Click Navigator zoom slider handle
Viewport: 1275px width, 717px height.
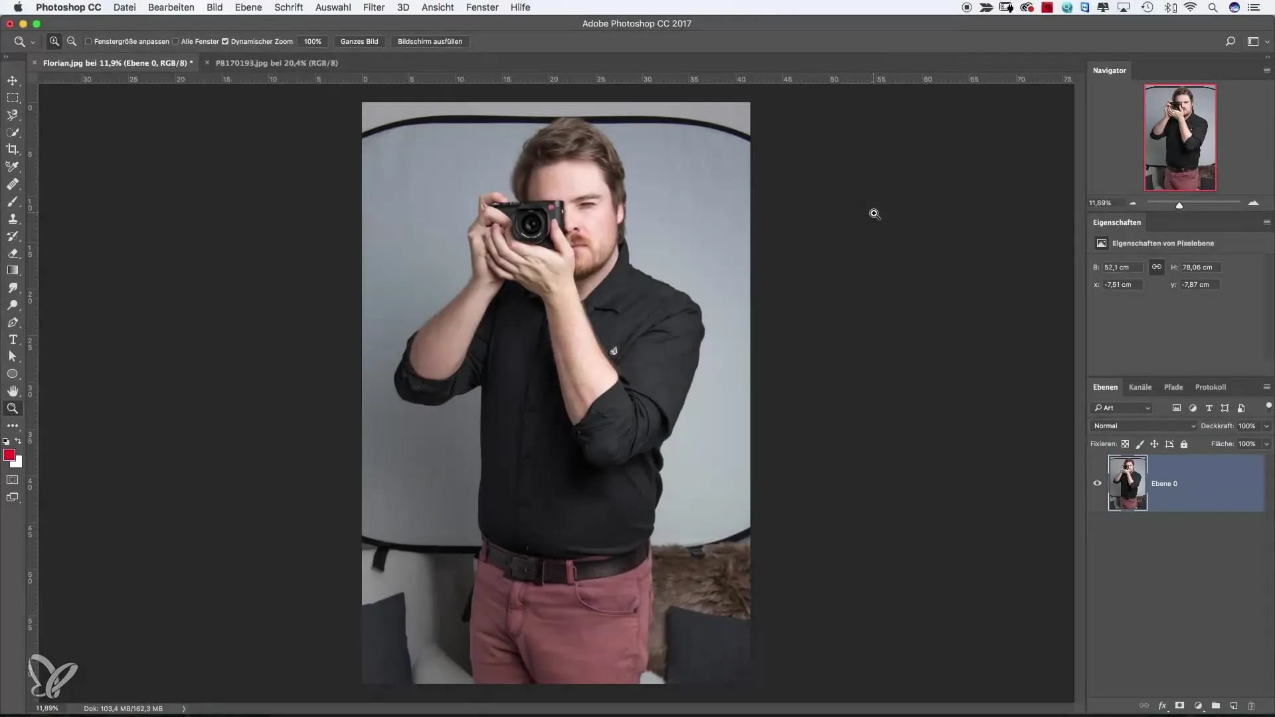click(1179, 206)
